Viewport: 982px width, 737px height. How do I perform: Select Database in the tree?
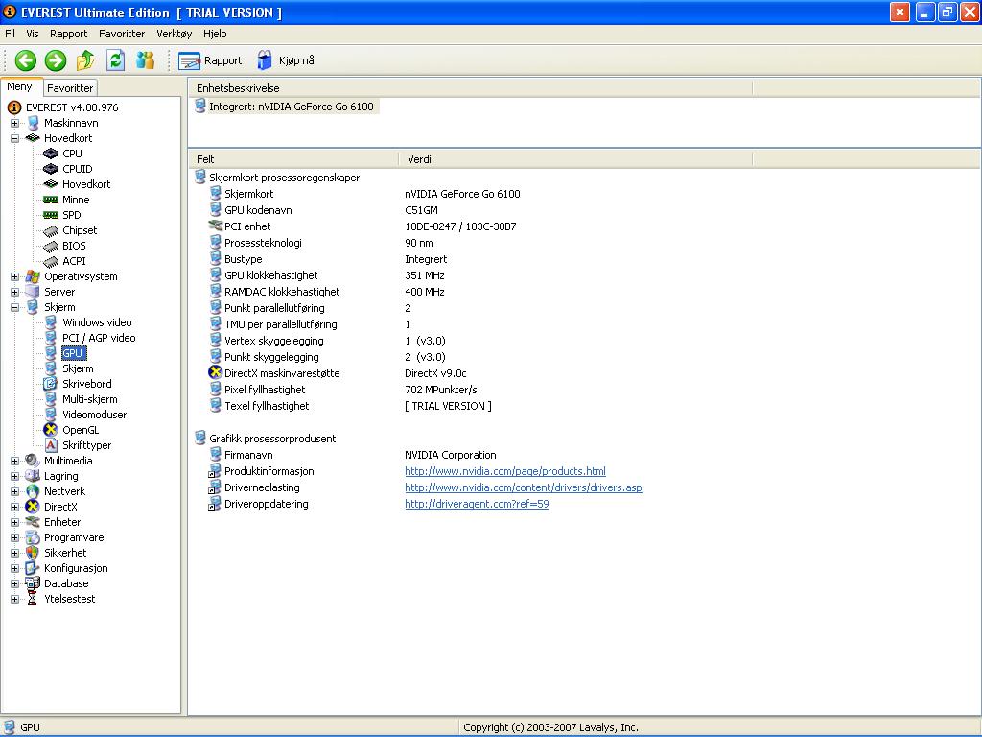coord(66,583)
